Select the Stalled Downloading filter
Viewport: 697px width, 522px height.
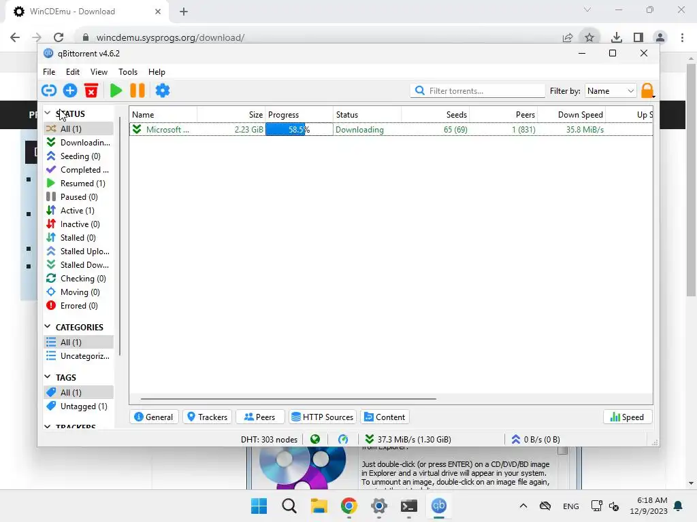tap(79, 265)
